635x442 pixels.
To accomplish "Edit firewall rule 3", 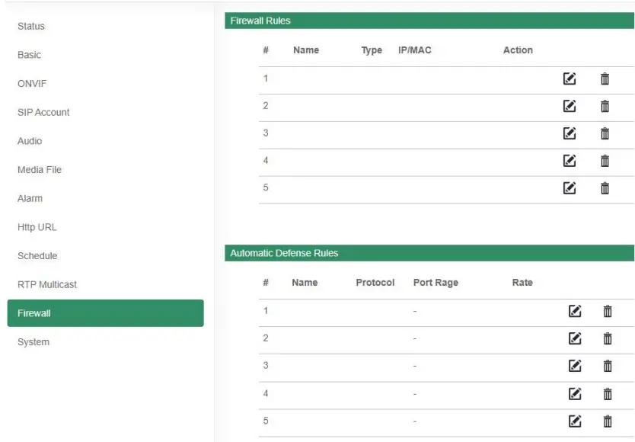I will click(x=569, y=133).
